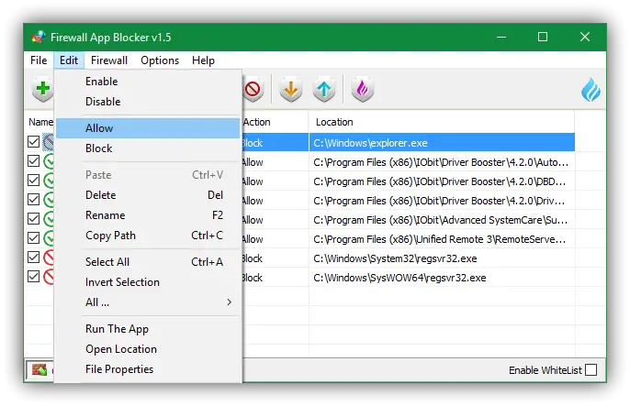The height and width of the screenshot is (406, 630).
Task: Select the Advanced SystemCare\Su… location row
Action: (442, 220)
